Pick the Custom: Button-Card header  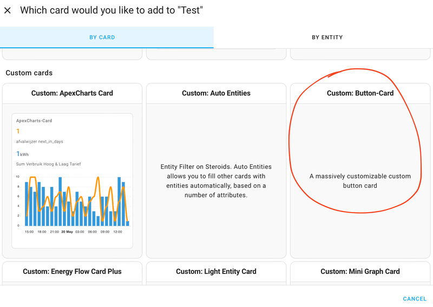click(360, 93)
